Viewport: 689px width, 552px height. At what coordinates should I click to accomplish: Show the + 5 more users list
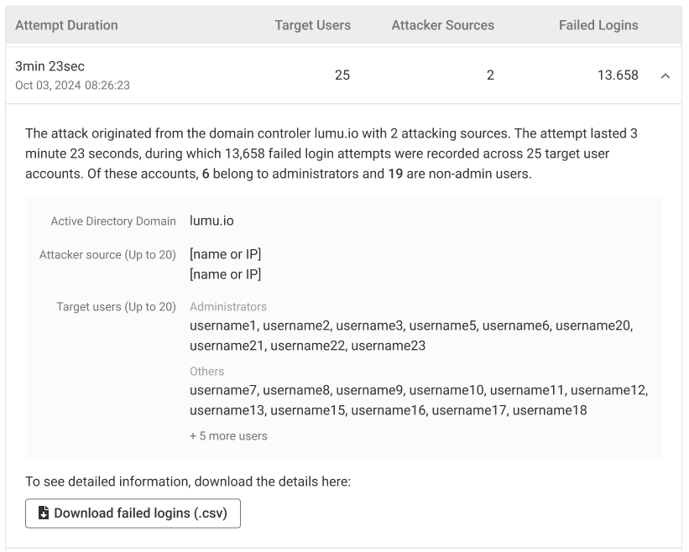tap(228, 435)
